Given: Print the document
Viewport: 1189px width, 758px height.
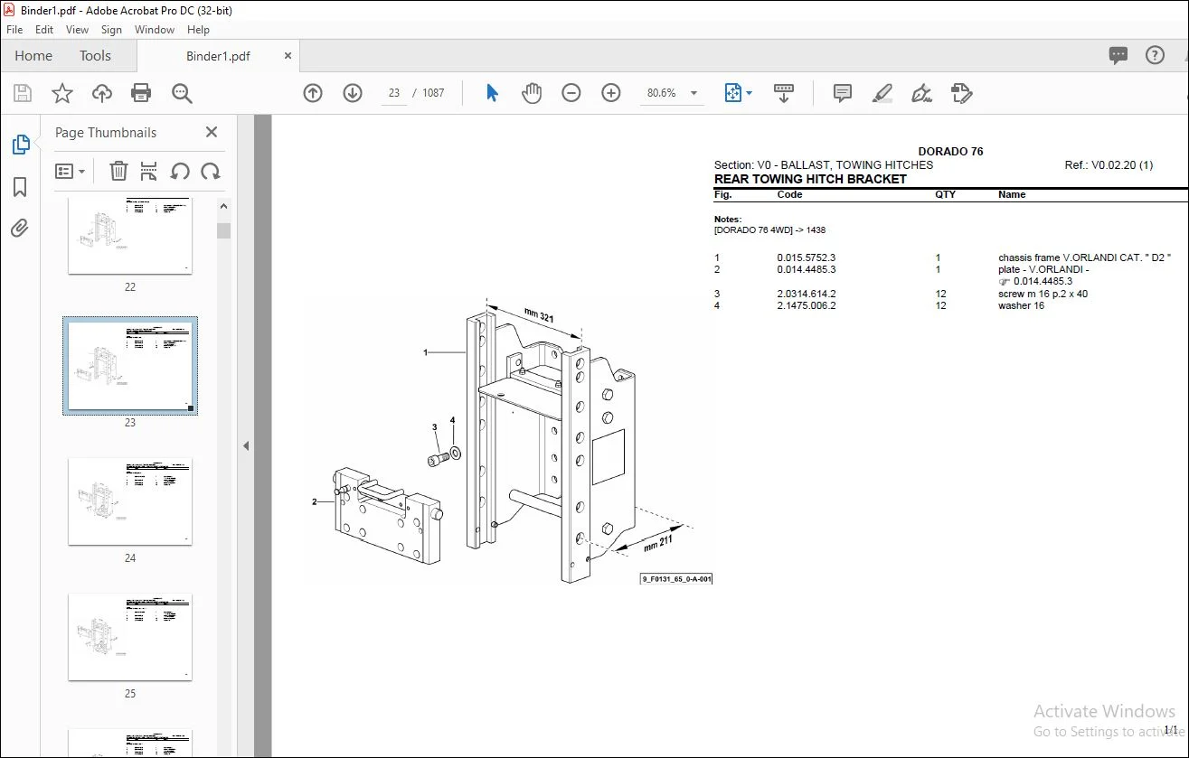Looking at the screenshot, I should [x=141, y=93].
